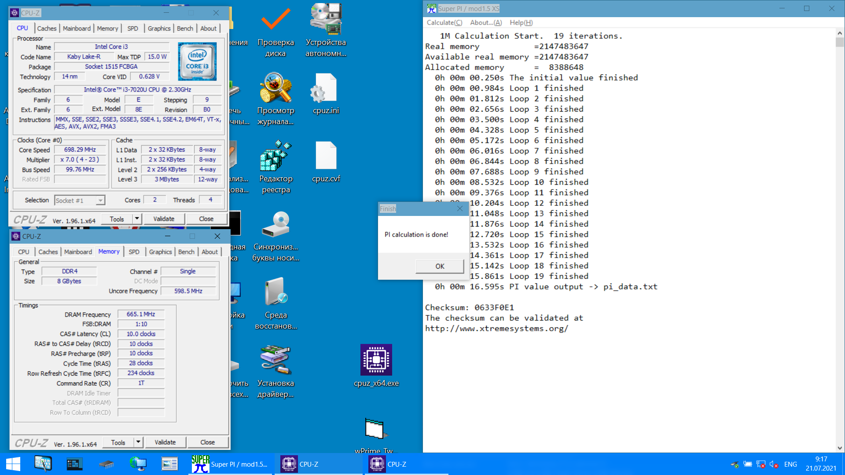Open Help menu in Super PI
Viewport: 845px width, 475px height.
521,22
